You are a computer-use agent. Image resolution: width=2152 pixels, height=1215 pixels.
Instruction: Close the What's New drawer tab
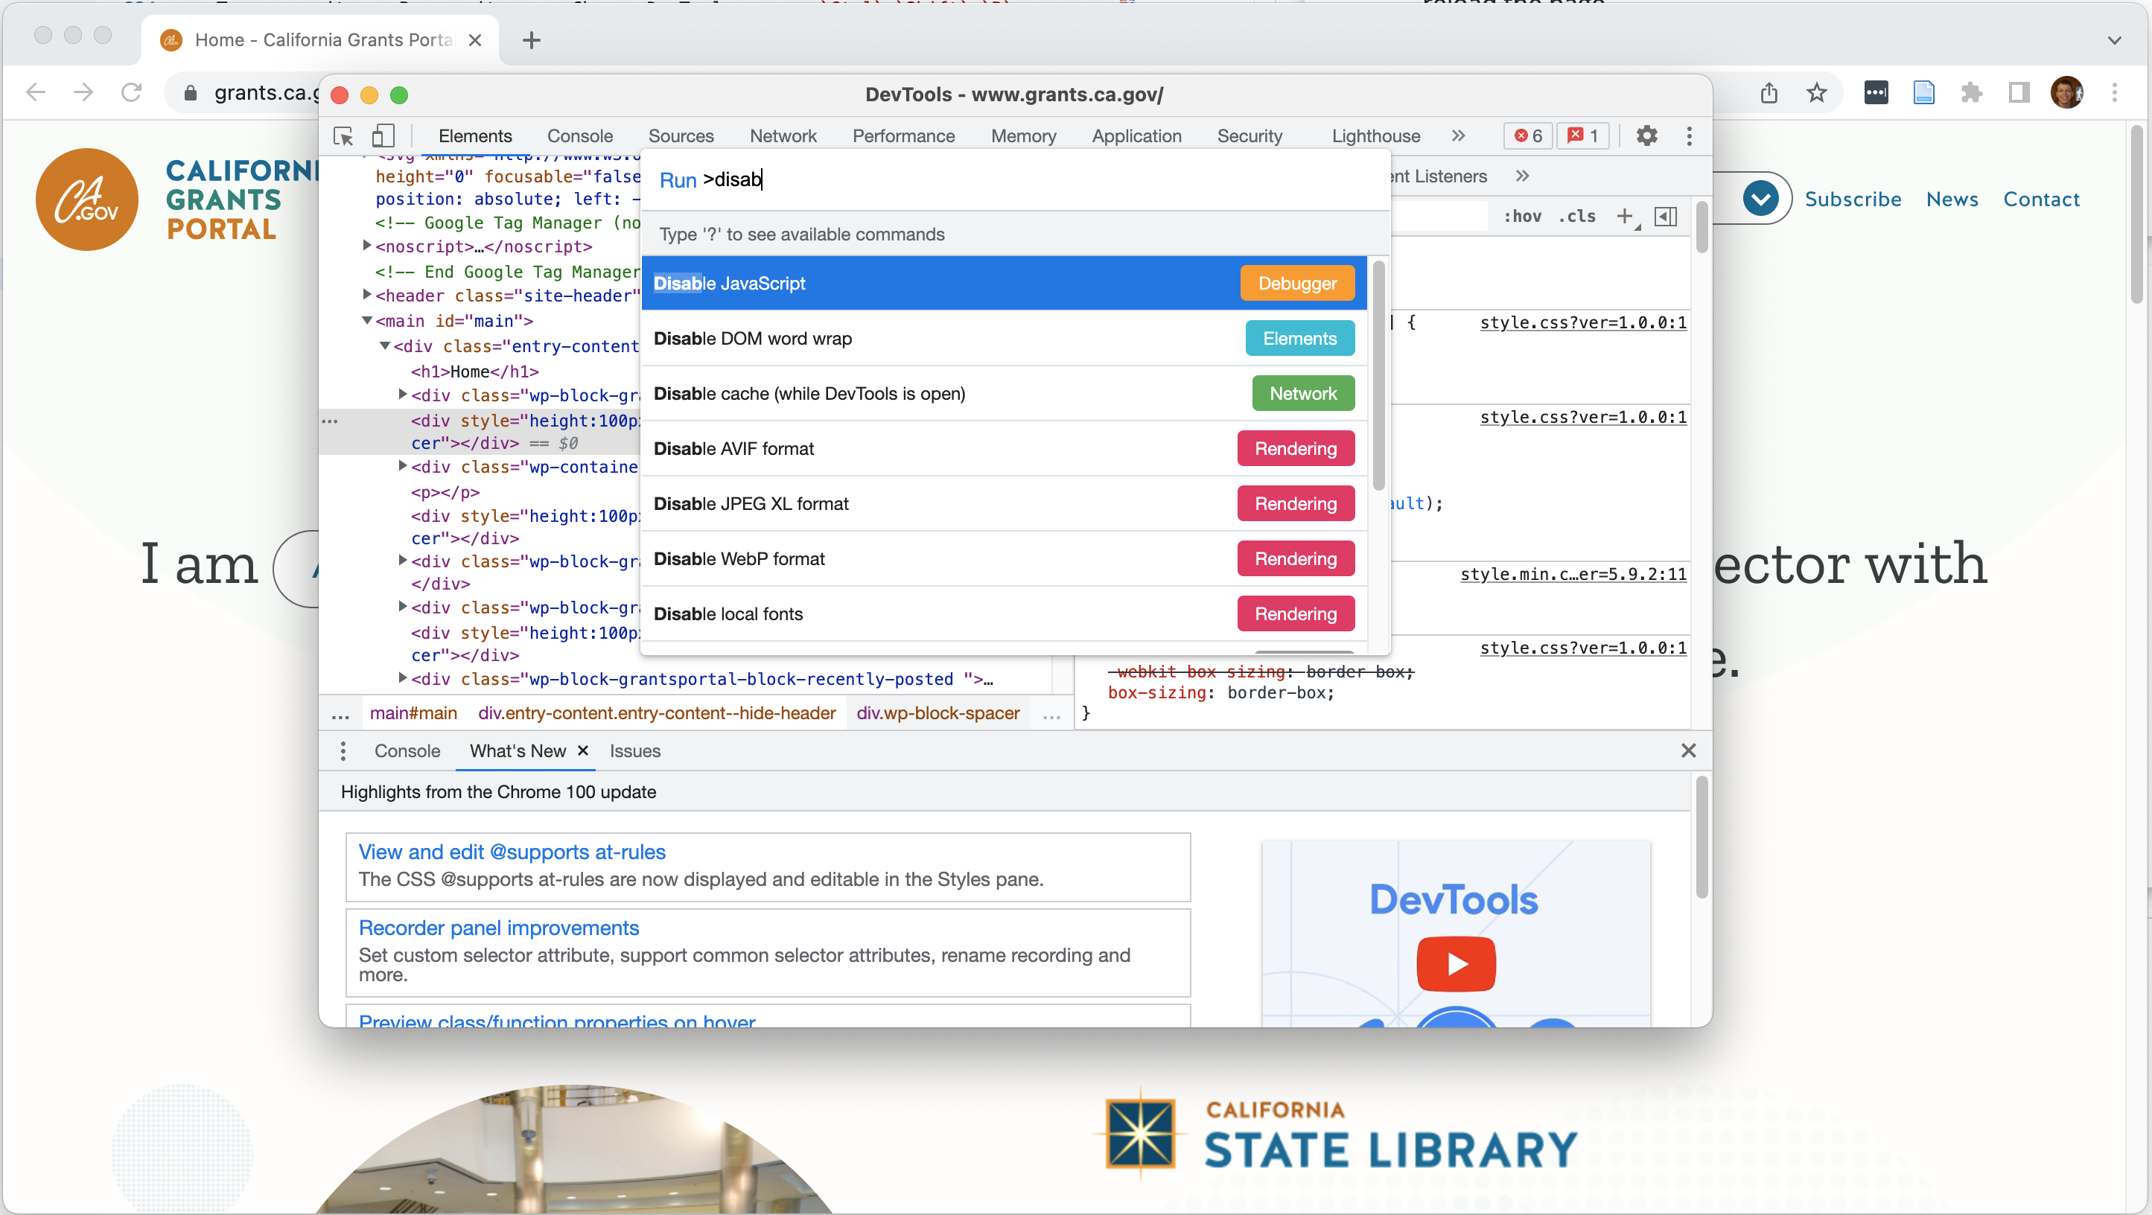(583, 750)
